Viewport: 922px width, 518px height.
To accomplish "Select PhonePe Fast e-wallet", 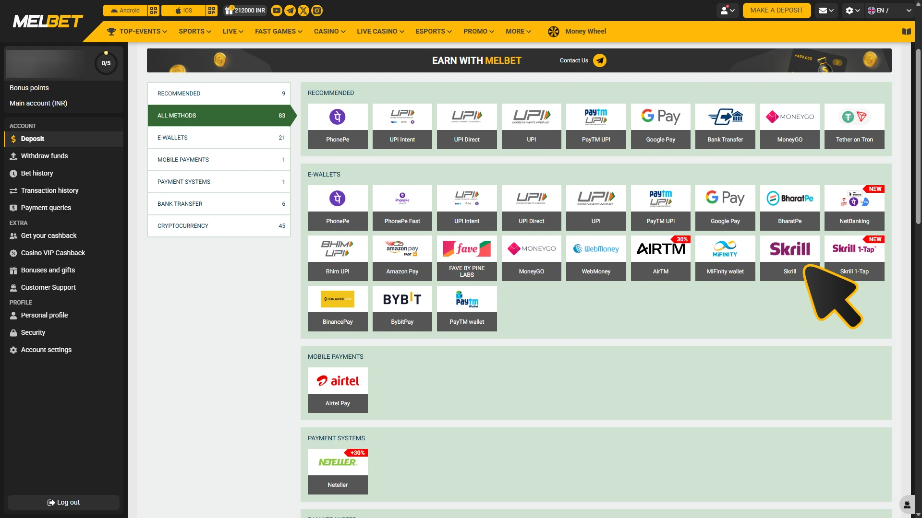I will [402, 208].
